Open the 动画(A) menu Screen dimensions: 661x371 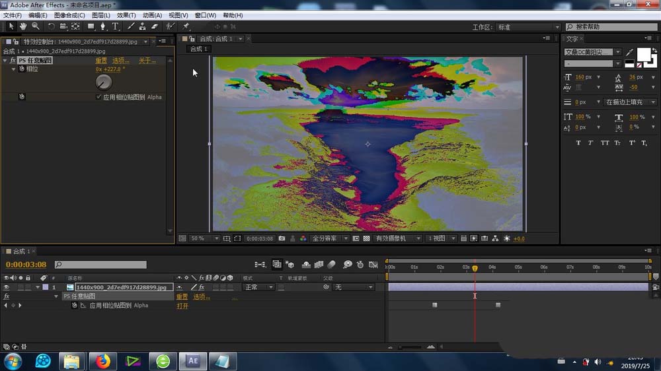click(152, 15)
